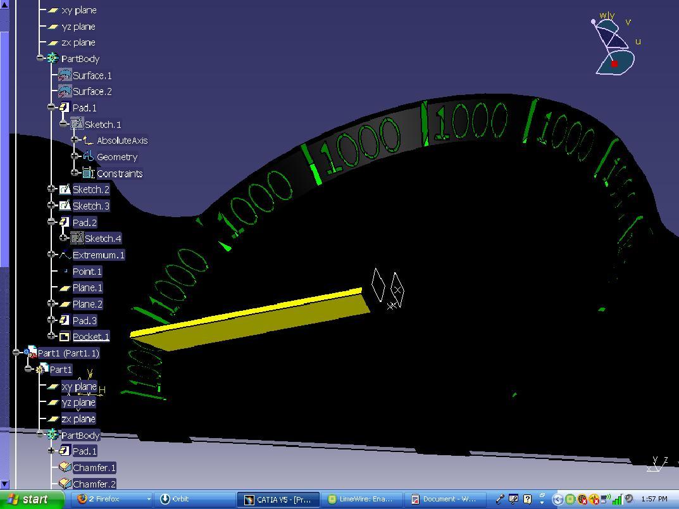679x509 pixels.
Task: Collapse the upper PartBody node
Action: 40,58
